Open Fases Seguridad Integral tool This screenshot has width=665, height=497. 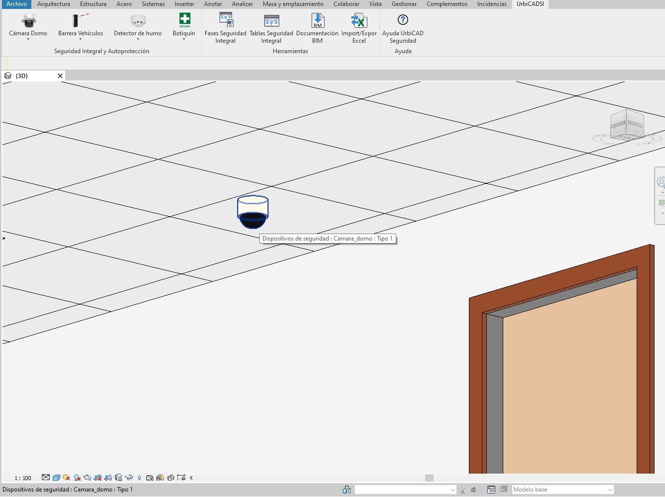225,21
